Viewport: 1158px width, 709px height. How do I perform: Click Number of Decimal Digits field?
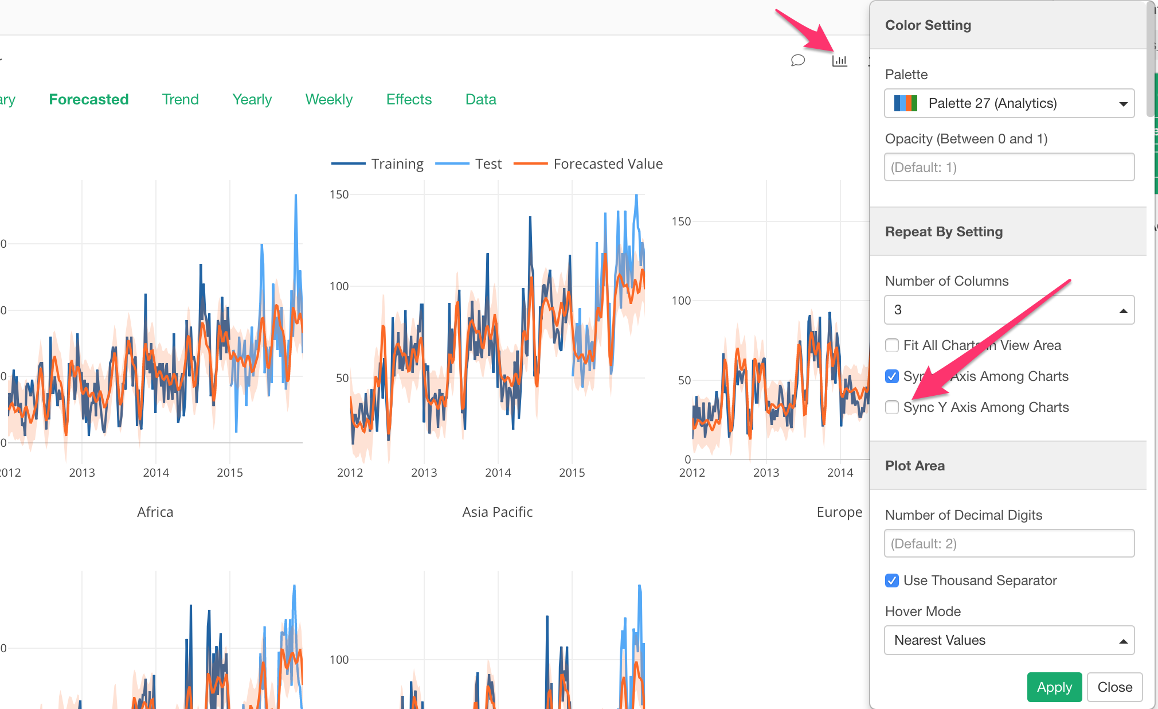pyautogui.click(x=1009, y=544)
